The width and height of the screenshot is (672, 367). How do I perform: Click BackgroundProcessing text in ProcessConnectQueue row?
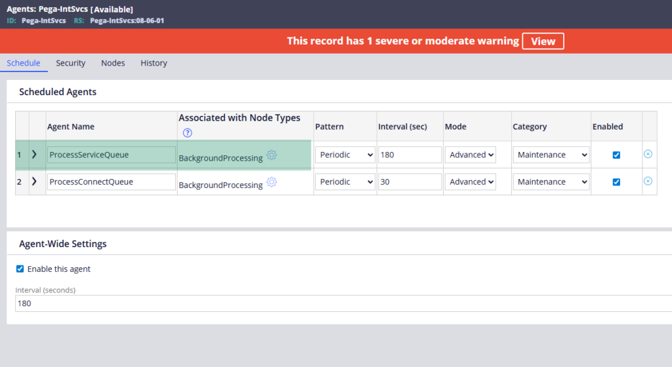point(220,185)
